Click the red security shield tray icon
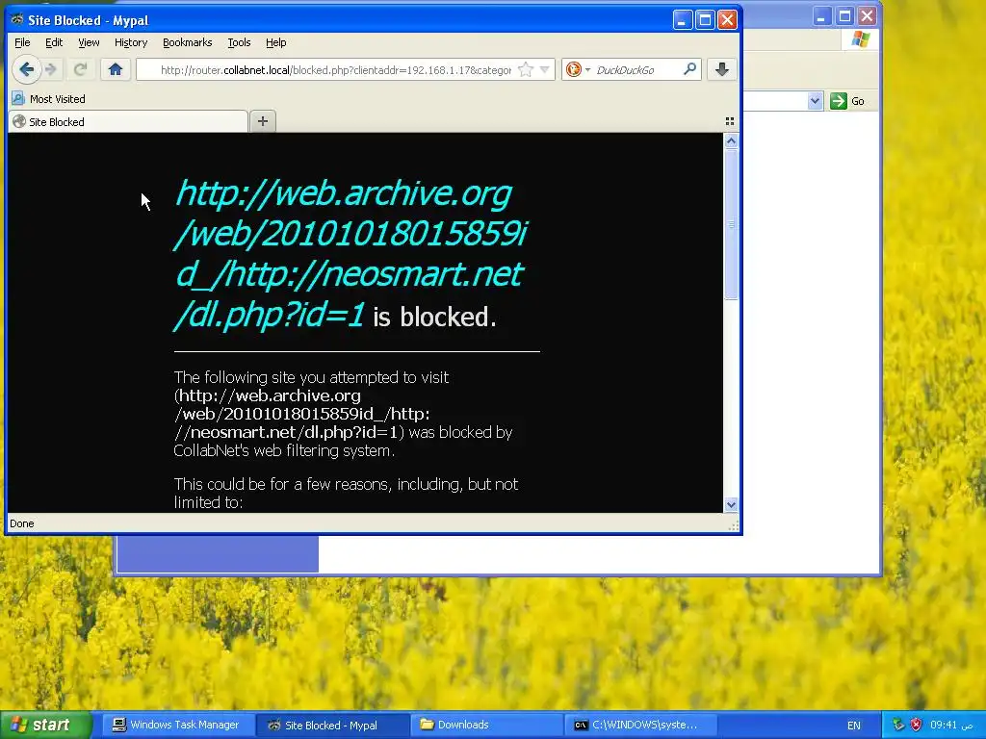 (917, 725)
